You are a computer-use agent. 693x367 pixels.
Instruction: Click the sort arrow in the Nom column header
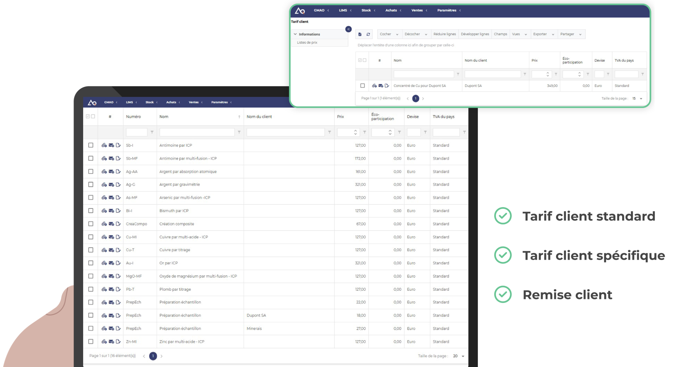[x=239, y=117]
